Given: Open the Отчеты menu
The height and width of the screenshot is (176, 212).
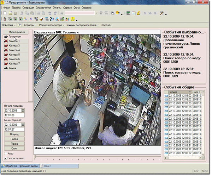Looking at the screenshot, I should click(x=58, y=7).
